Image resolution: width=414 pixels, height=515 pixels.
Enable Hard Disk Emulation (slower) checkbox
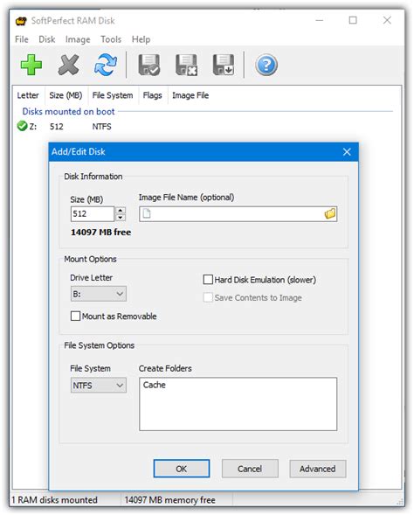click(x=208, y=280)
